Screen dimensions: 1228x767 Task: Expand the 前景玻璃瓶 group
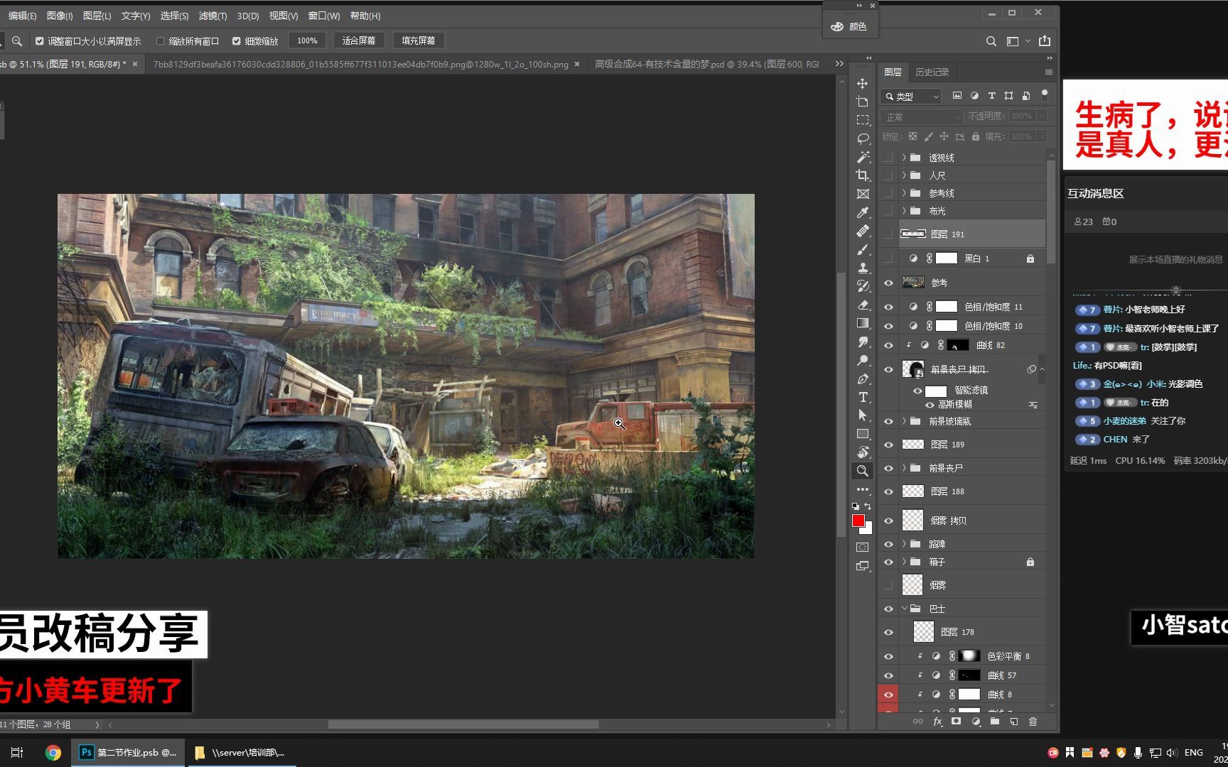click(x=904, y=421)
